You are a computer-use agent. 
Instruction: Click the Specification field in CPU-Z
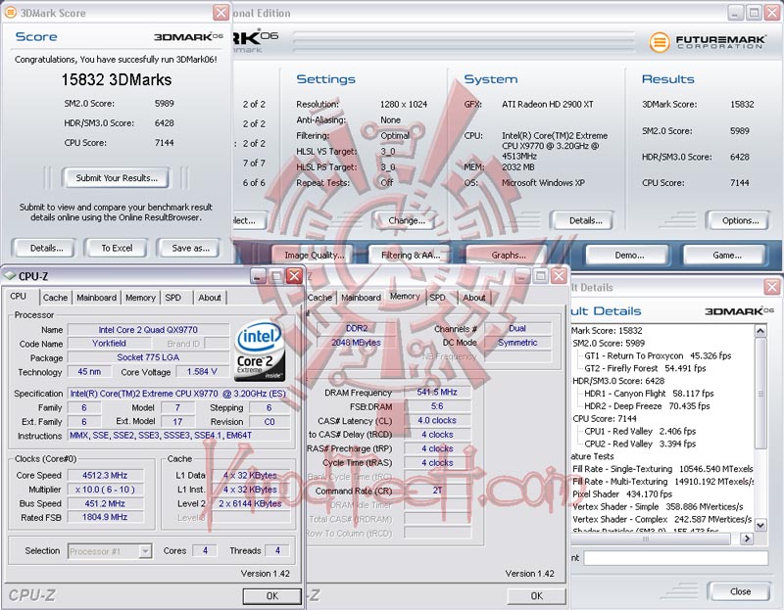pyautogui.click(x=178, y=394)
